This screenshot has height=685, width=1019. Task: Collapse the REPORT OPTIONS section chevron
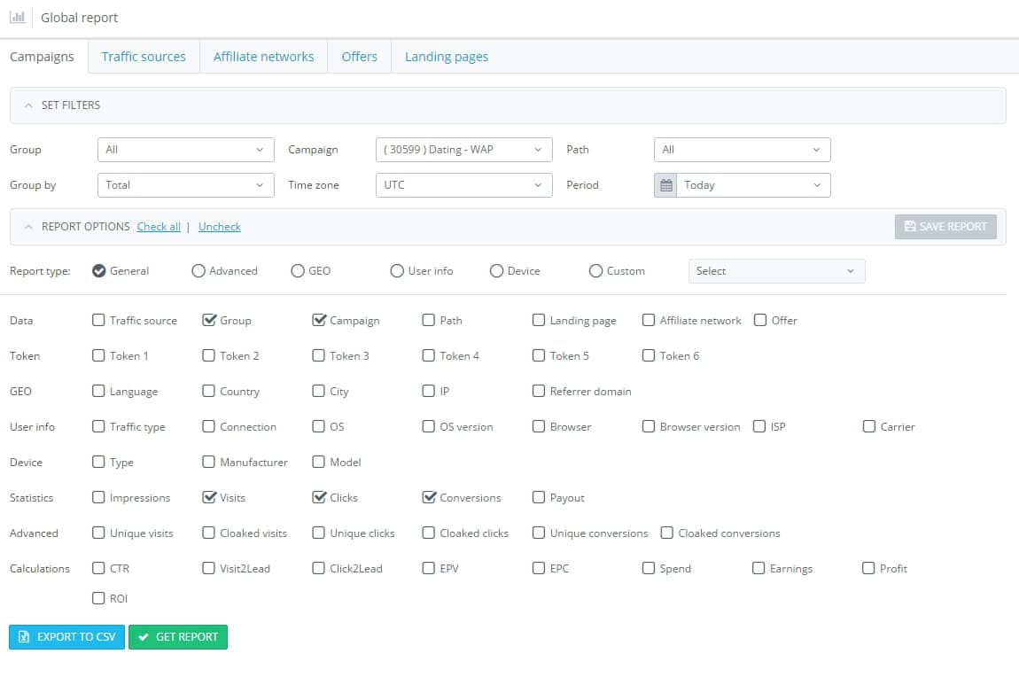[28, 227]
